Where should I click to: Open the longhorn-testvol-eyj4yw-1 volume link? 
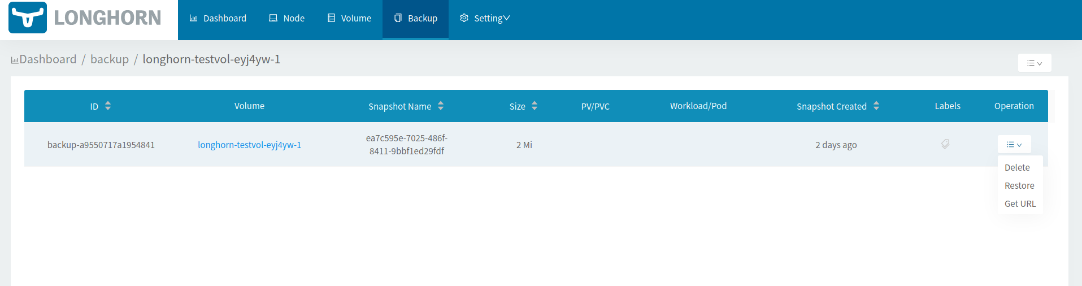249,145
